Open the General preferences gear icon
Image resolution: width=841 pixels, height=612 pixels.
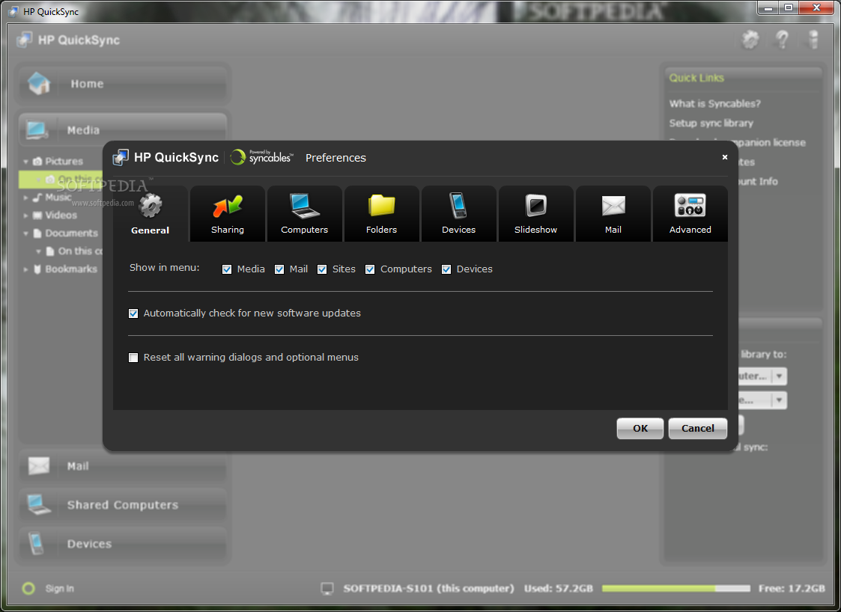coord(151,205)
